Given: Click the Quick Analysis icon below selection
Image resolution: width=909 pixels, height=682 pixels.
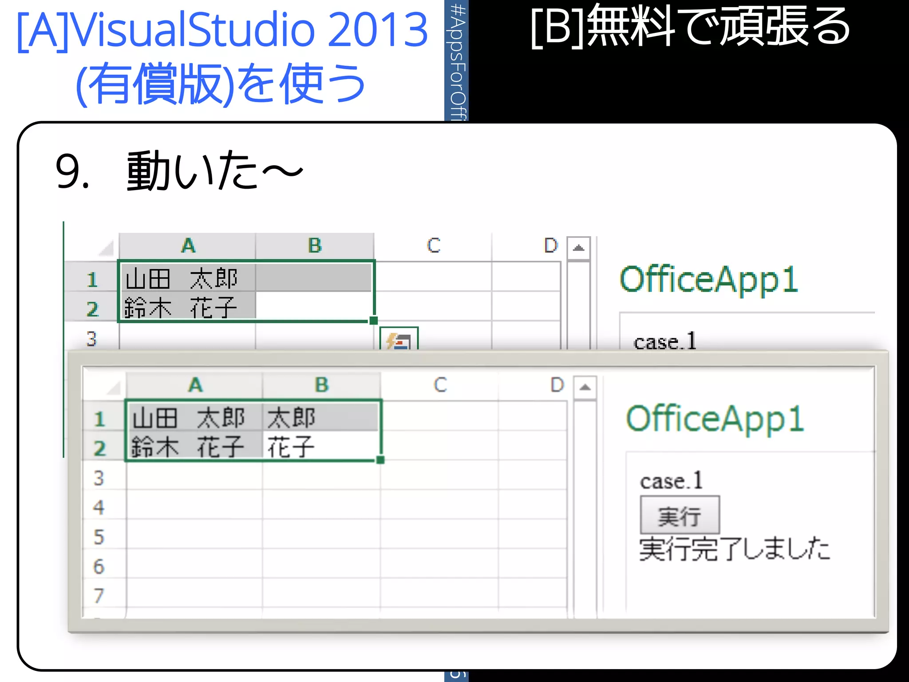Looking at the screenshot, I should click(399, 339).
